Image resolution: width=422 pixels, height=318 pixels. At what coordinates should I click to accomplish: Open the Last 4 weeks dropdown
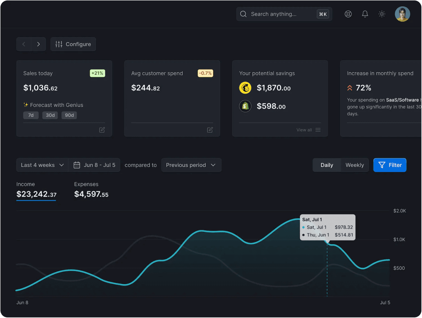tap(42, 165)
